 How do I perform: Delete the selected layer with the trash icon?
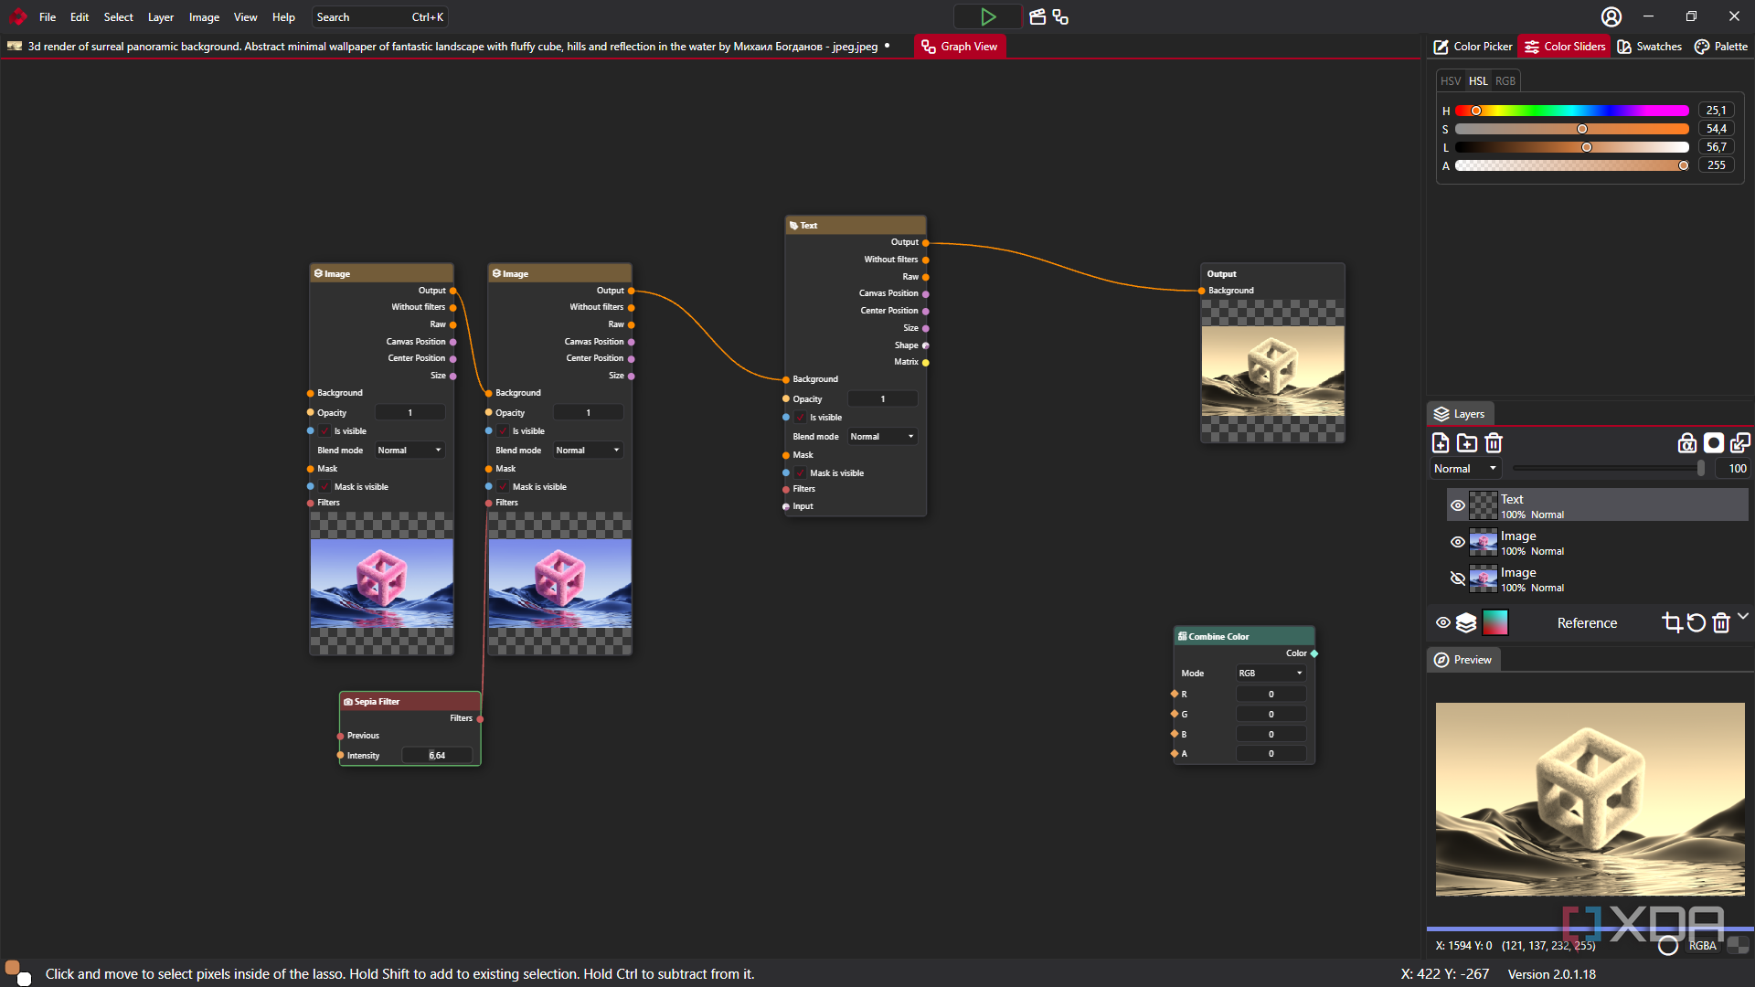tap(1494, 443)
